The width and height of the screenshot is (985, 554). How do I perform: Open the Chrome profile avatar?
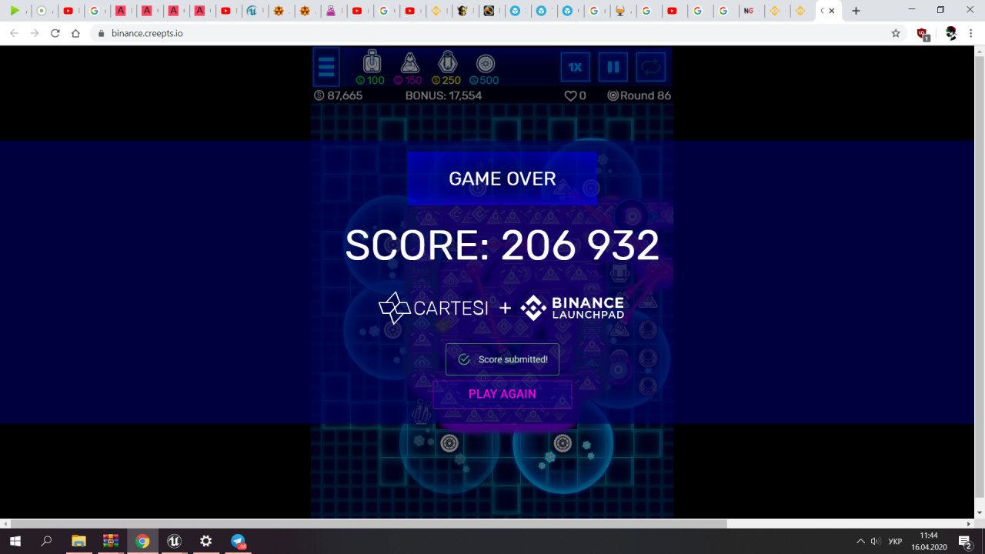951,33
